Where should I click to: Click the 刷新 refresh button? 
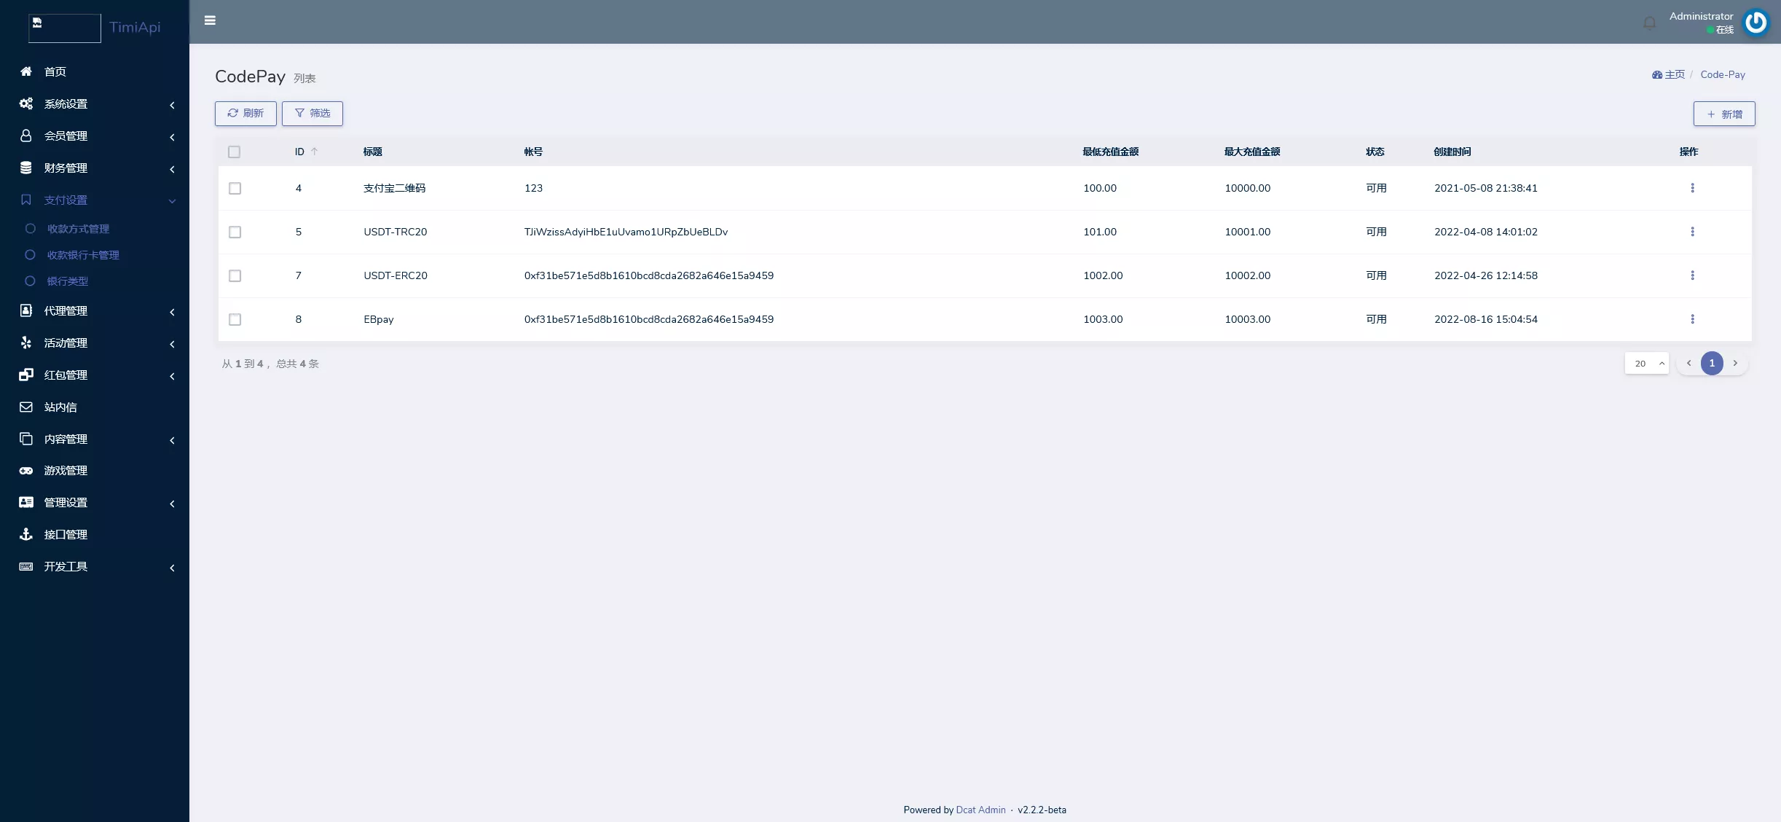[245, 114]
